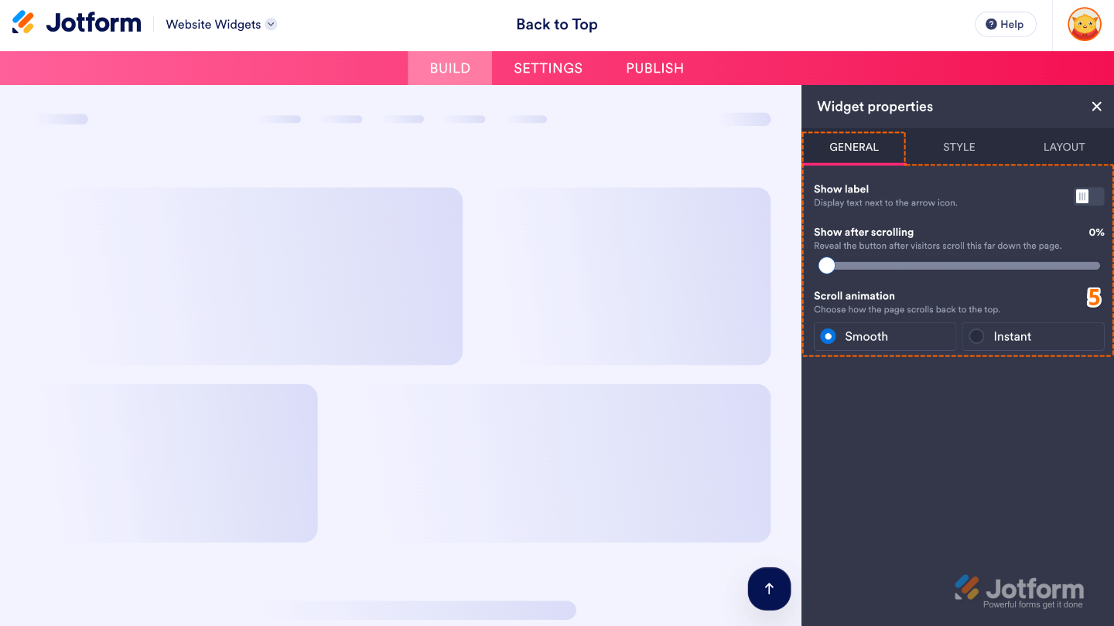Open the user avatar menu
The image size is (1114, 626).
1084,24
